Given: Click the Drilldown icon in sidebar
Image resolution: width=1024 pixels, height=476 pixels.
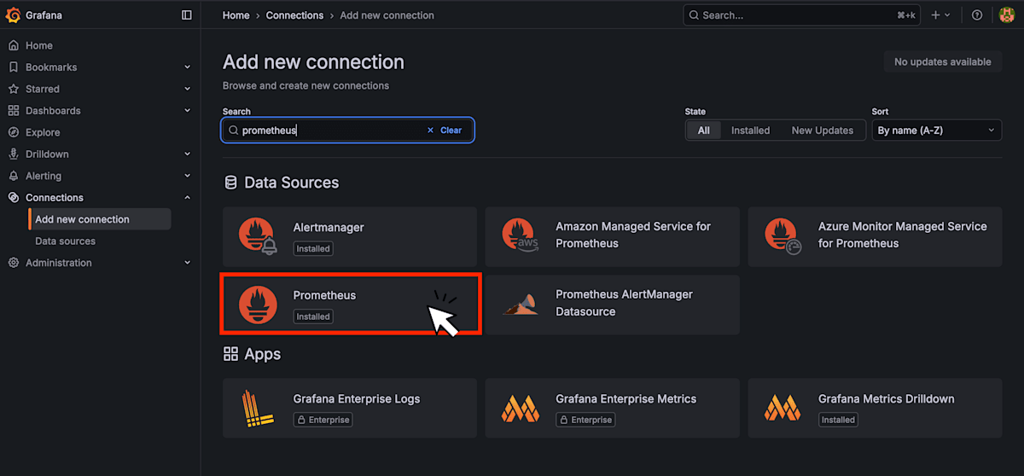Looking at the screenshot, I should pos(13,154).
